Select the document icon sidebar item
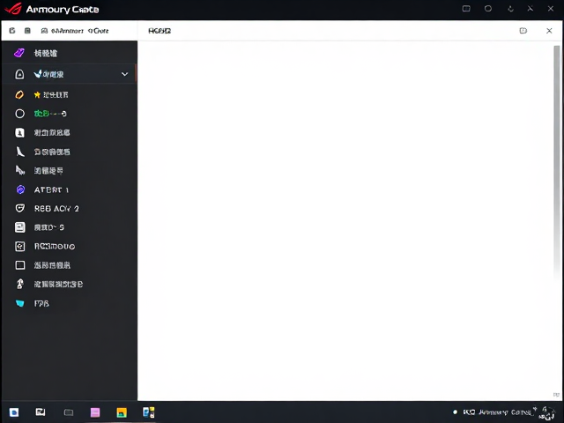 pos(69,227)
